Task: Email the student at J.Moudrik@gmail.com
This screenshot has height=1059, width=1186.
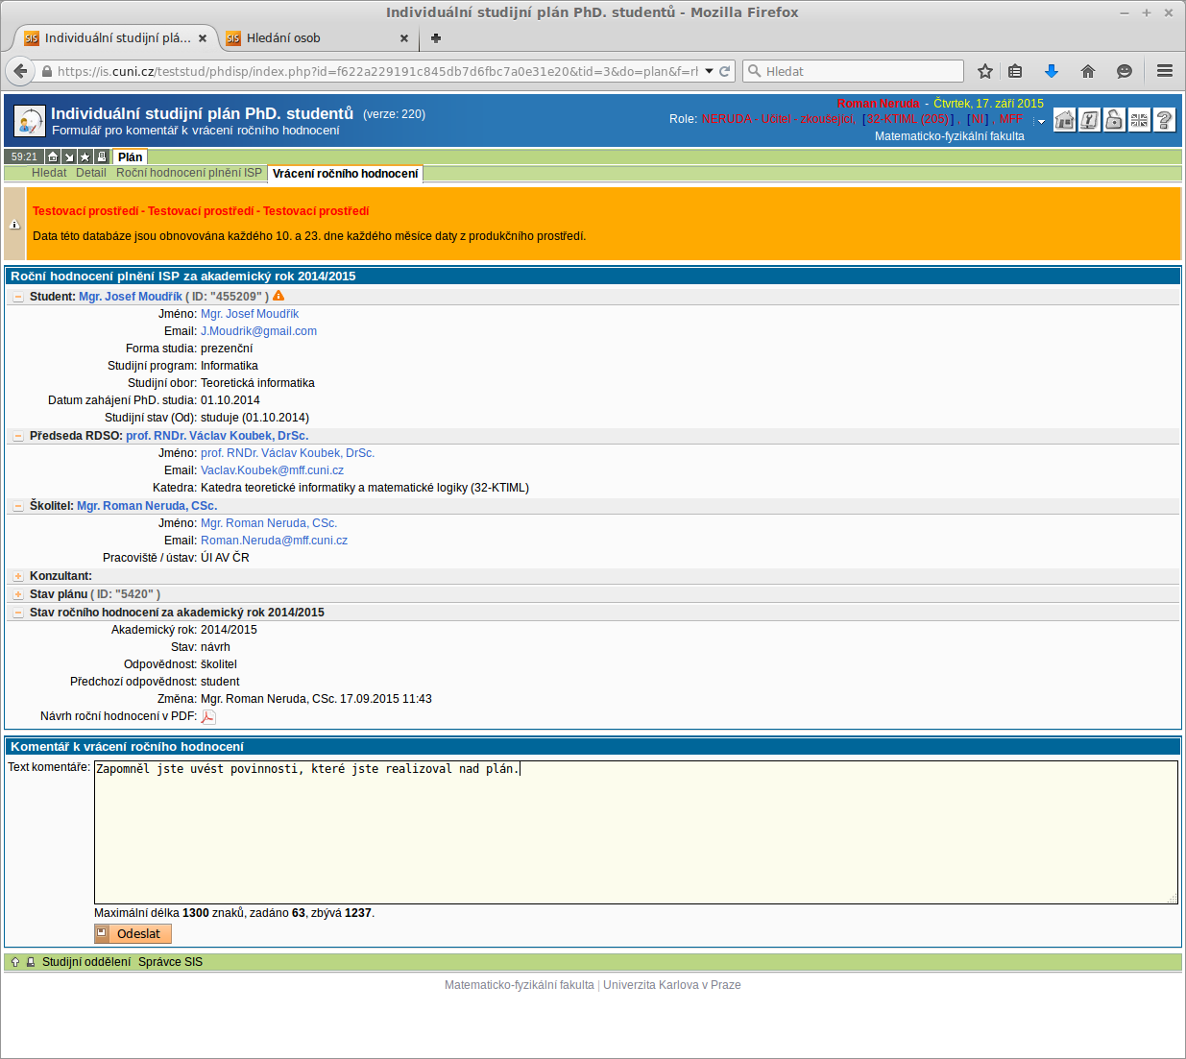Action: coord(258,331)
